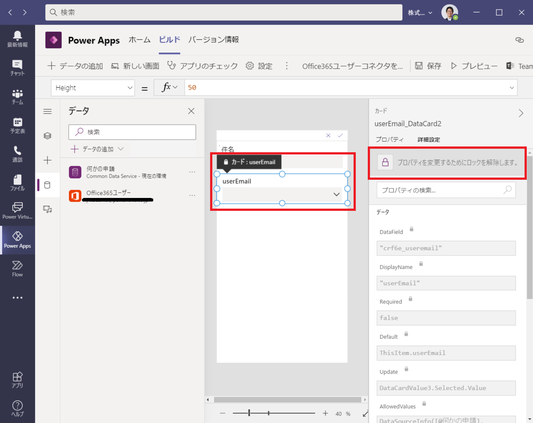Screen dimensions: 533x423
Task: Click the Default ThisItem.userEmail field
Action: (x=446, y=353)
